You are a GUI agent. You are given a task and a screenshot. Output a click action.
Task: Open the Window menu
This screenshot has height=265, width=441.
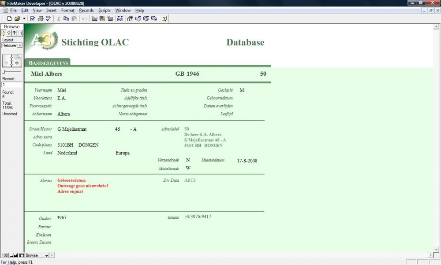[x=123, y=11]
